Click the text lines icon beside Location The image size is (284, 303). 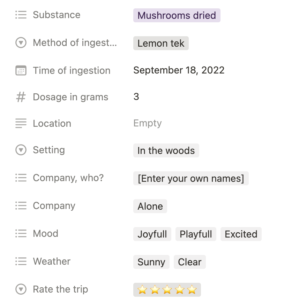tap(21, 123)
